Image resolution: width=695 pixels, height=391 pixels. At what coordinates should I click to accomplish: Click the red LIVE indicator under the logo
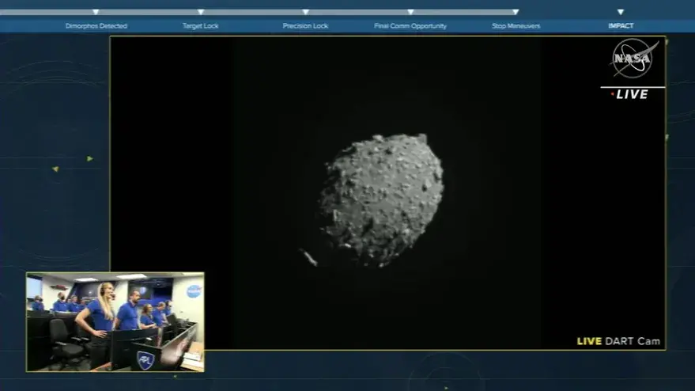(x=630, y=94)
